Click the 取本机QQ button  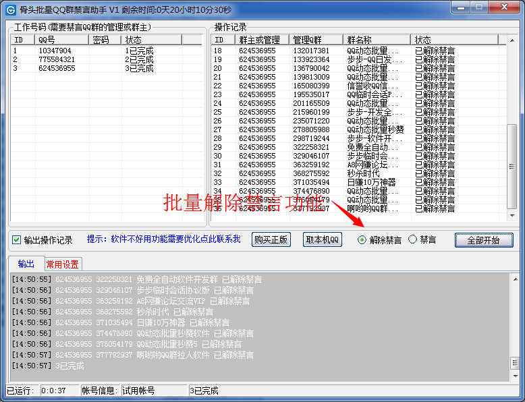(x=322, y=239)
